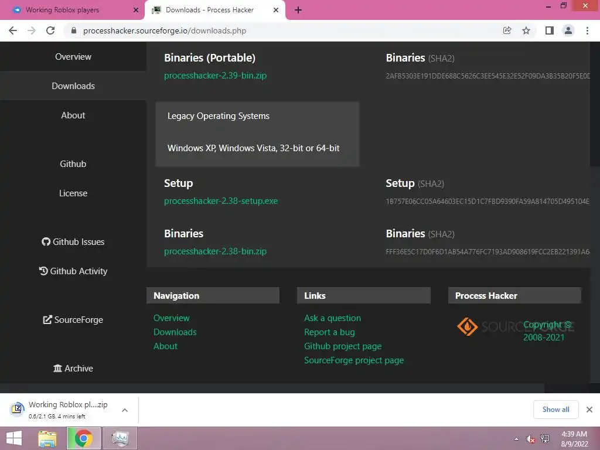Screen dimensions: 600x450
Task: Click the muted volume tray icon
Action: [530, 439]
